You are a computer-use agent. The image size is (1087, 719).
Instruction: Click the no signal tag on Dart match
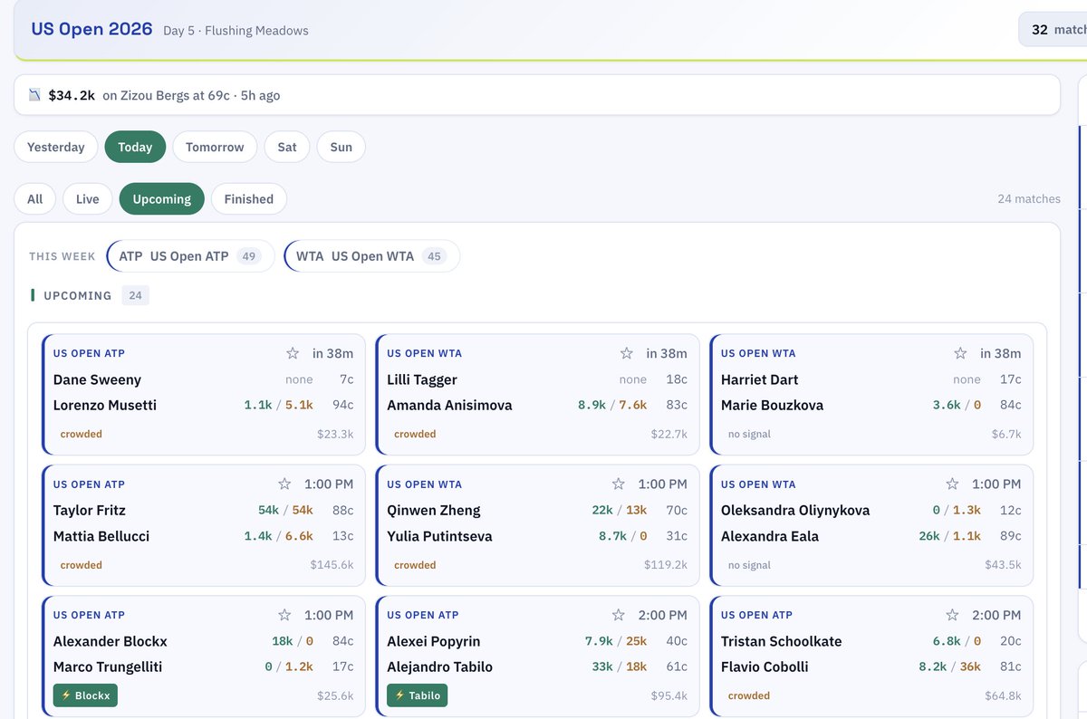point(749,434)
